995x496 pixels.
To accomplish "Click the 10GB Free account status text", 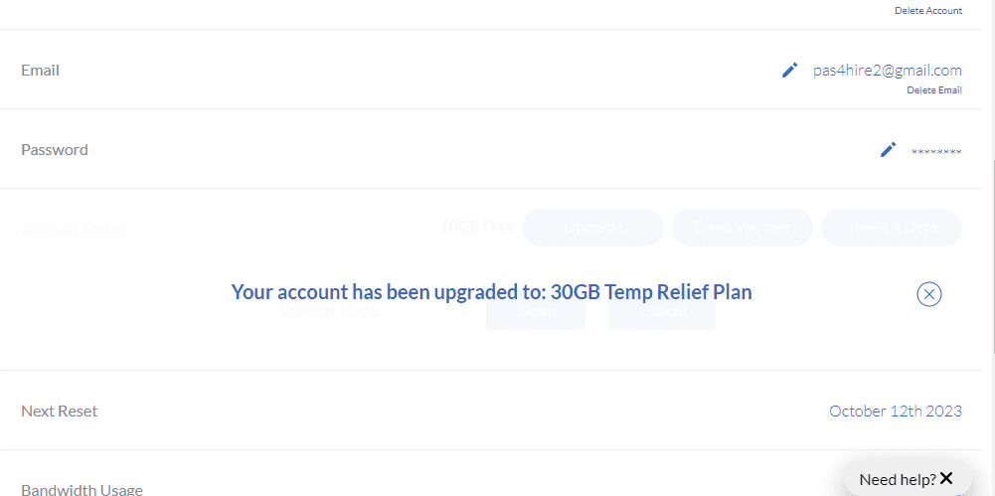I will point(476,227).
